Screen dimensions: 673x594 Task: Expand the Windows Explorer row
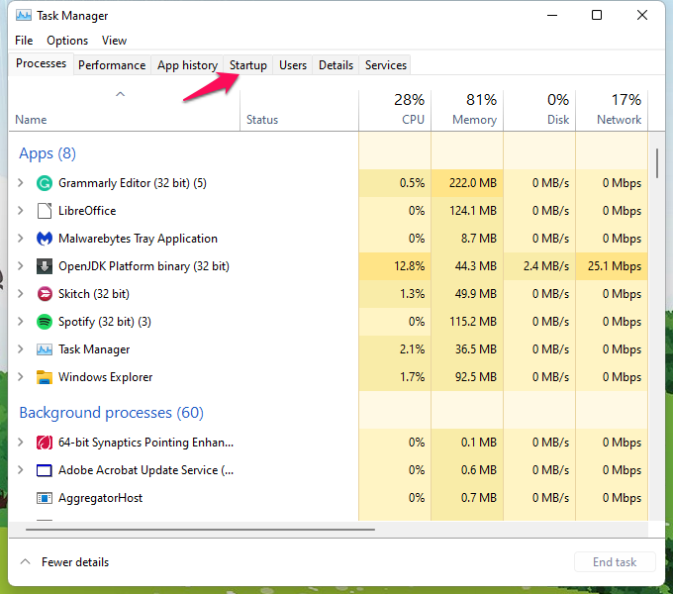tap(20, 377)
